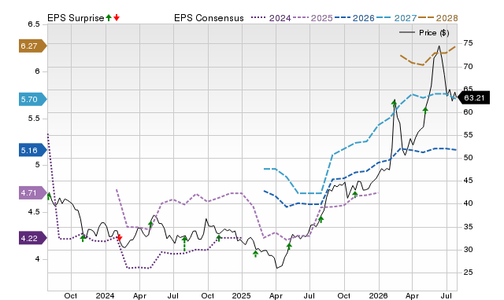
Task: Click the EPS Consensus legend title
Action: pos(209,18)
